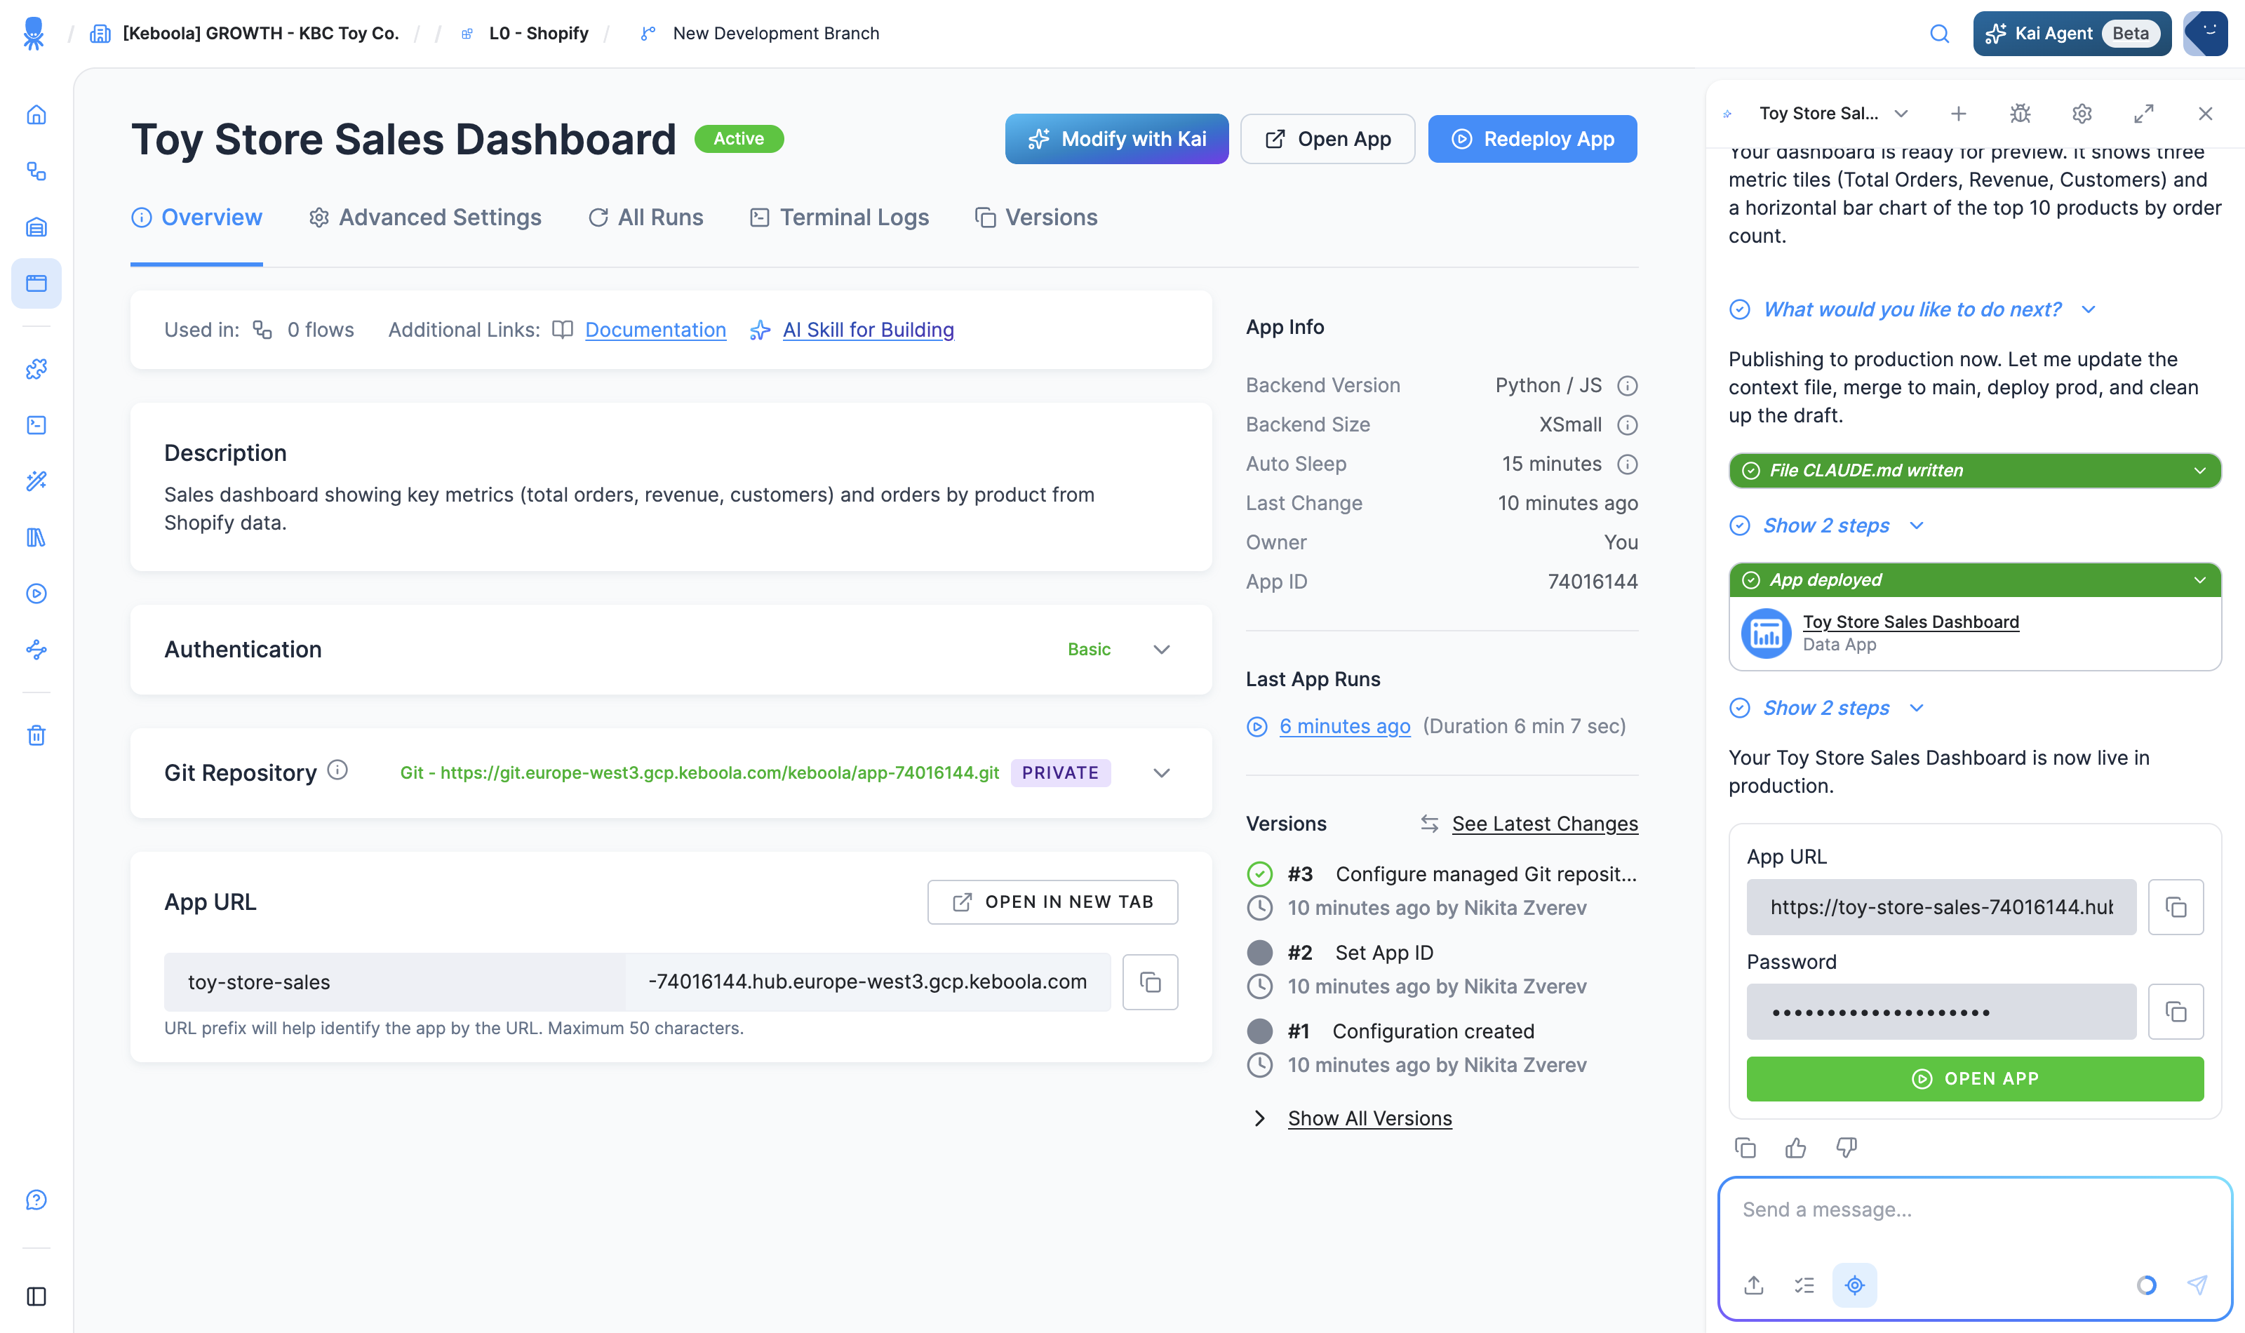The image size is (2245, 1333).
Task: Copy the App URL in Overview card
Action: [1151, 982]
